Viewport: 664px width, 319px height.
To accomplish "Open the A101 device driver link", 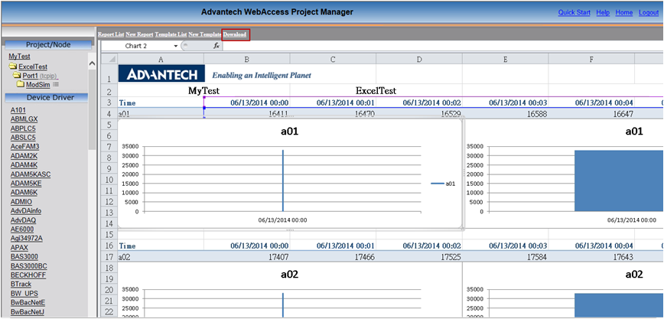I will click(x=18, y=110).
